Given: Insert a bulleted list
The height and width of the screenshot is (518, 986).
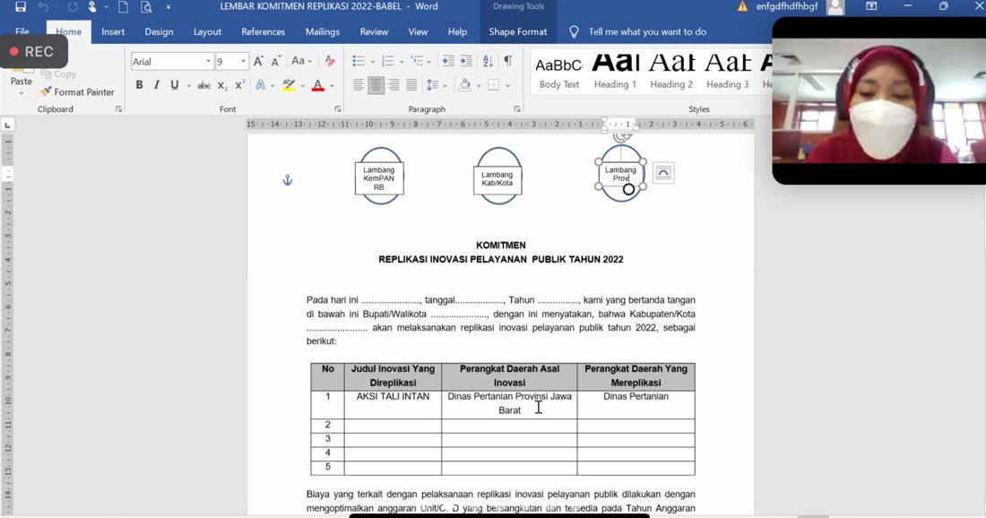Looking at the screenshot, I should point(359,61).
